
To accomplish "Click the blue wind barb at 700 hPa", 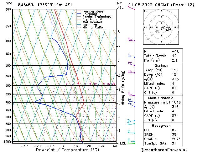I will 132,101.
